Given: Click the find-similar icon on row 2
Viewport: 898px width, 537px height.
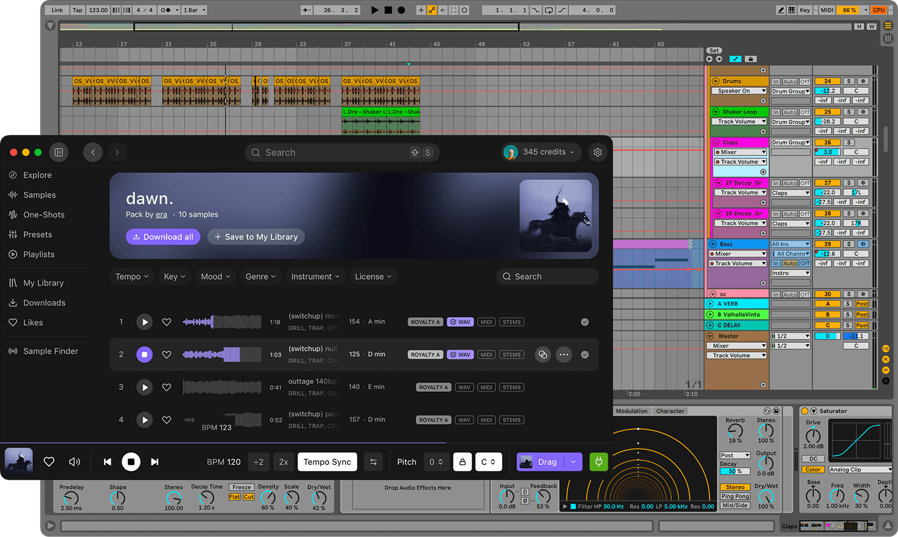Looking at the screenshot, I should pos(543,354).
